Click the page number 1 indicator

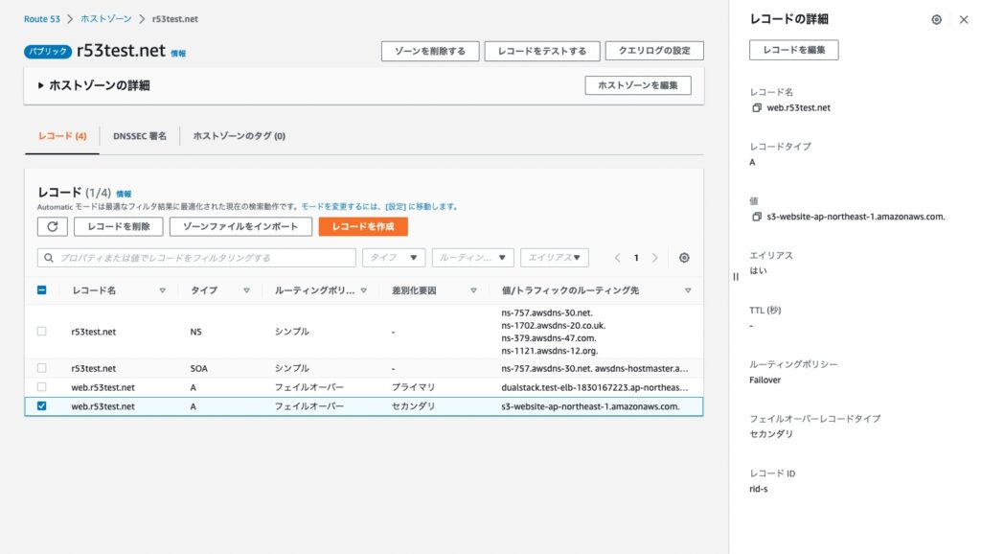[636, 258]
